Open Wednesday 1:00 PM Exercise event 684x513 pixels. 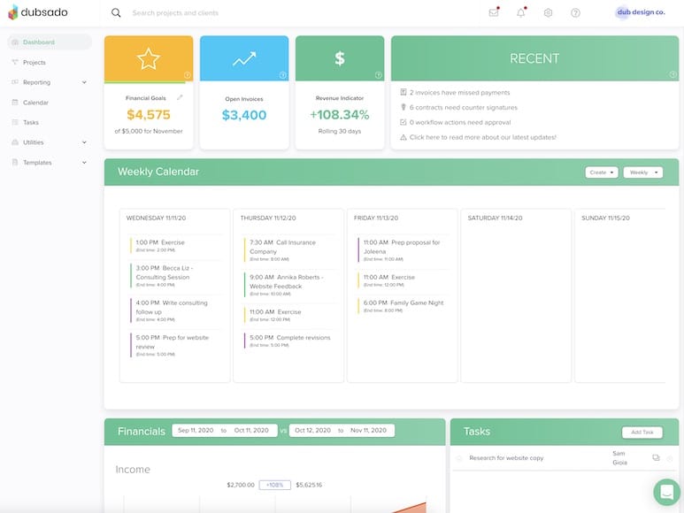pos(174,245)
